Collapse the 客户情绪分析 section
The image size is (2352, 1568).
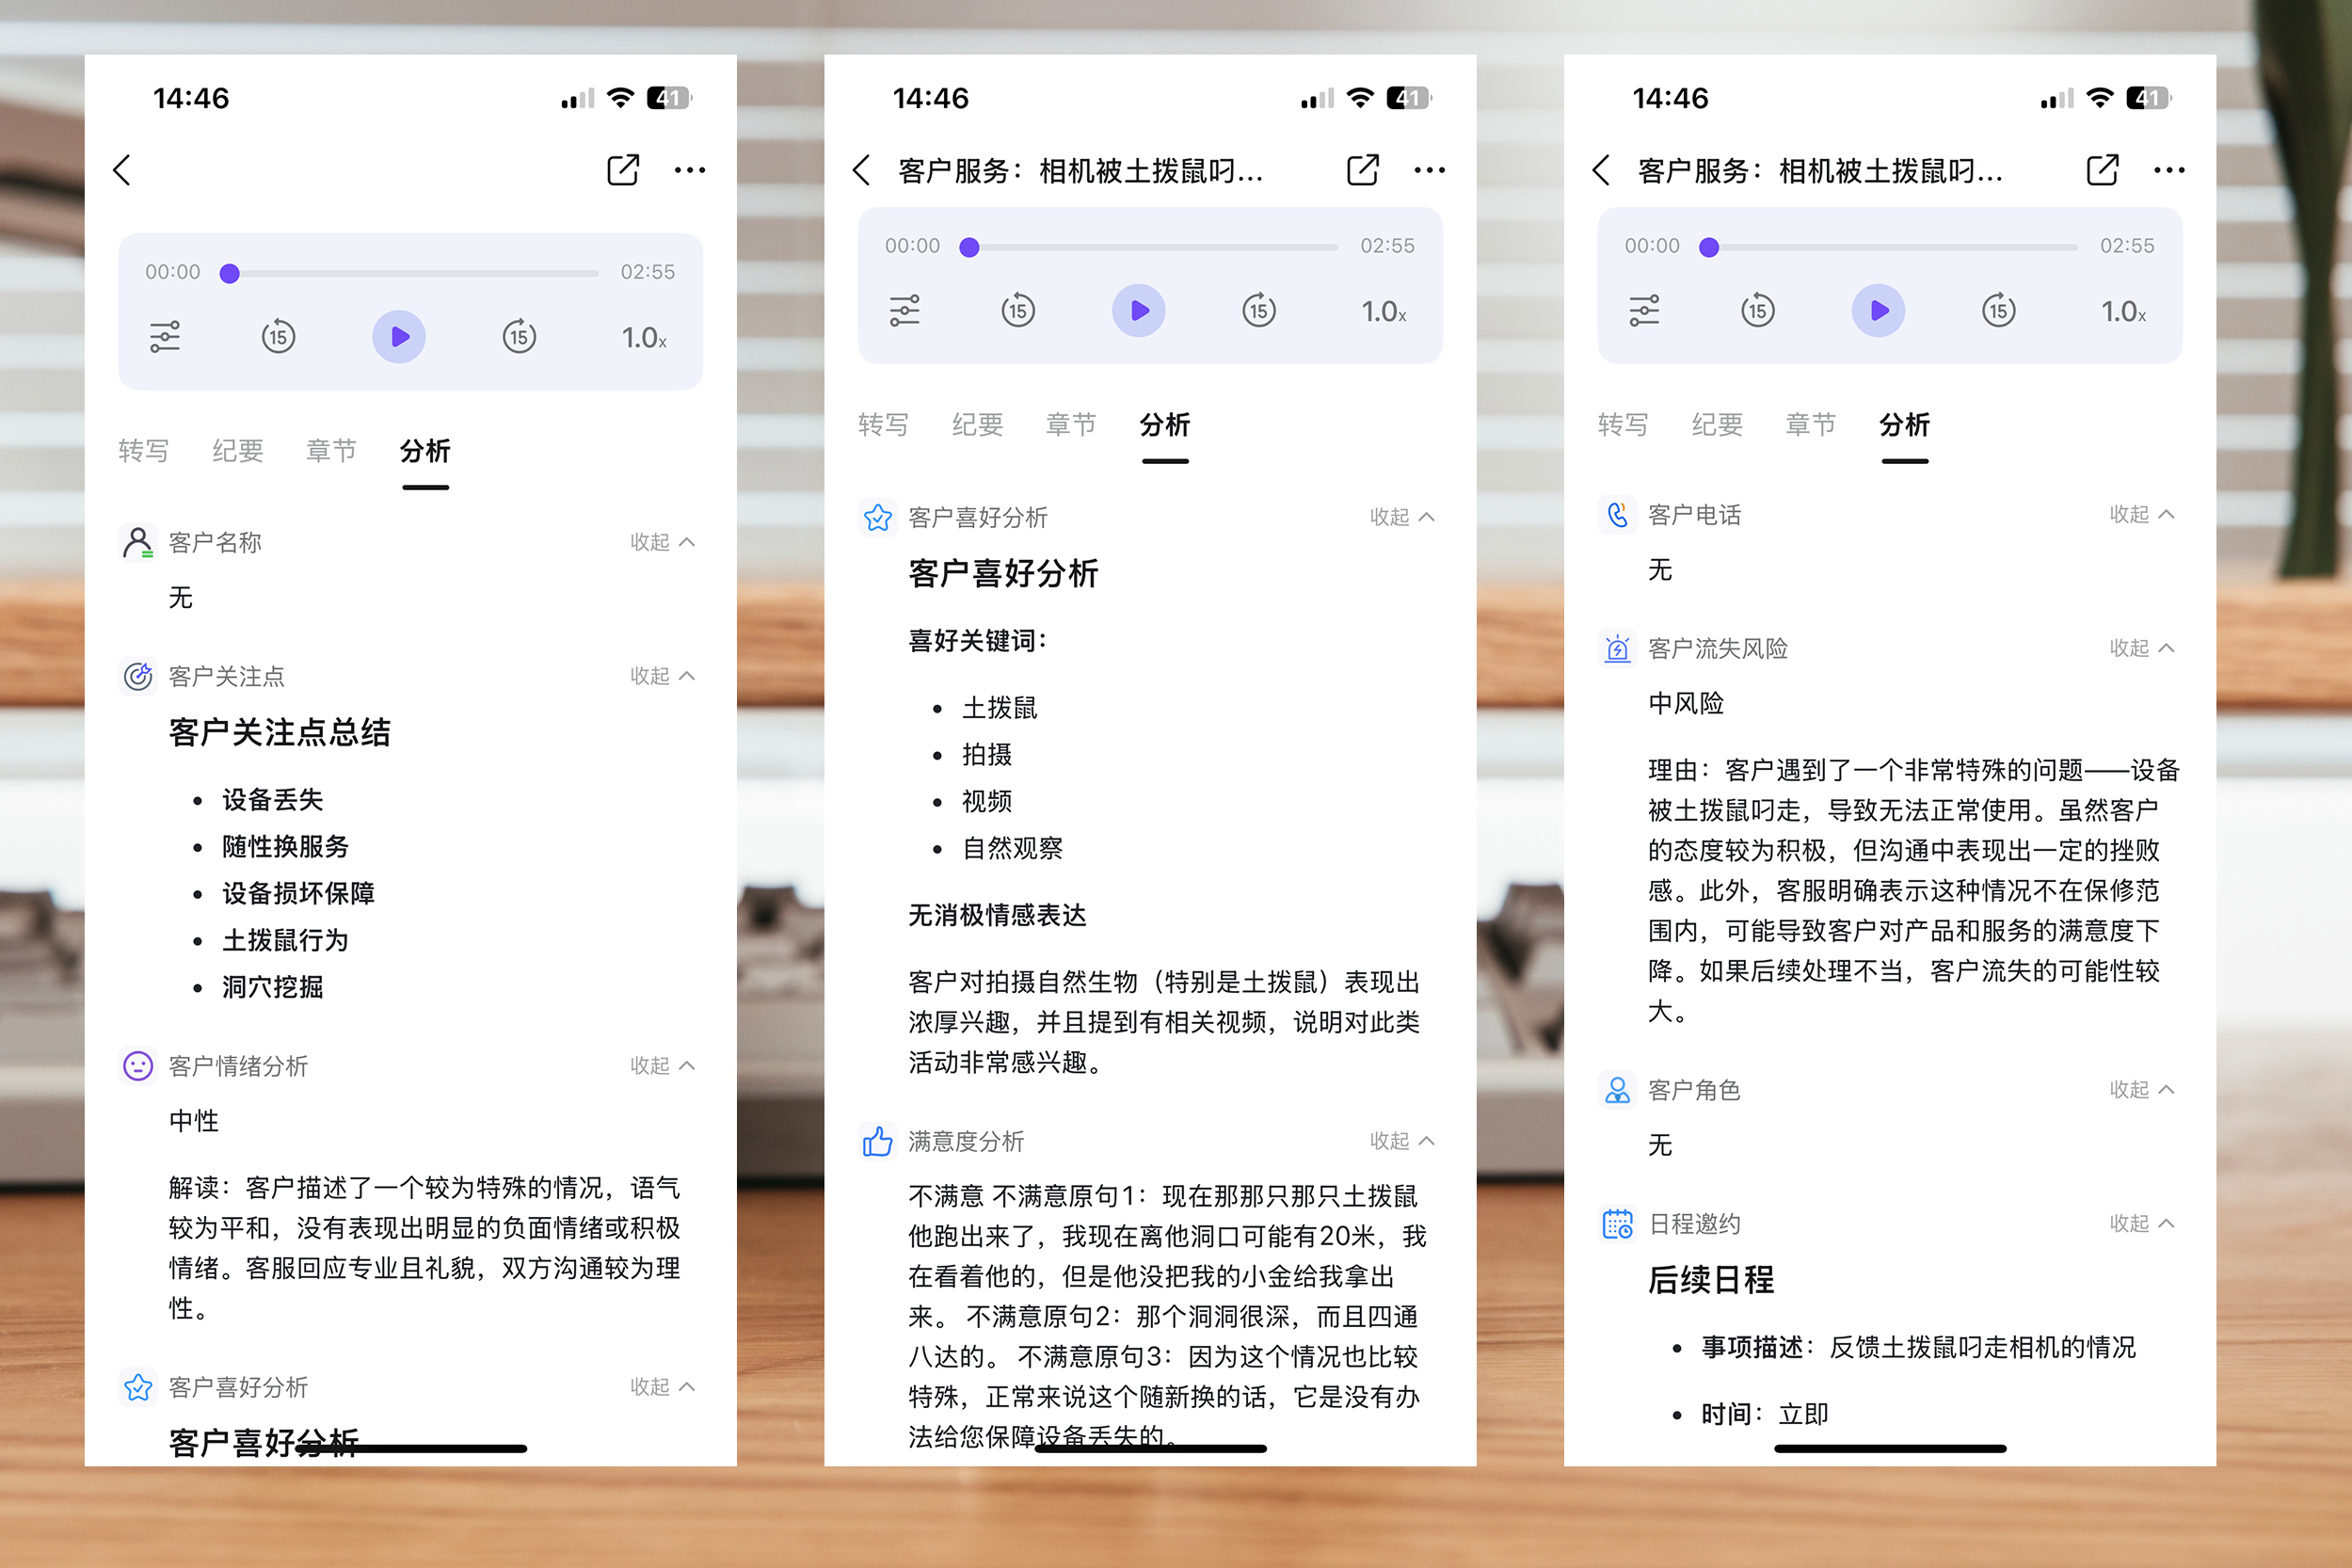662,1065
